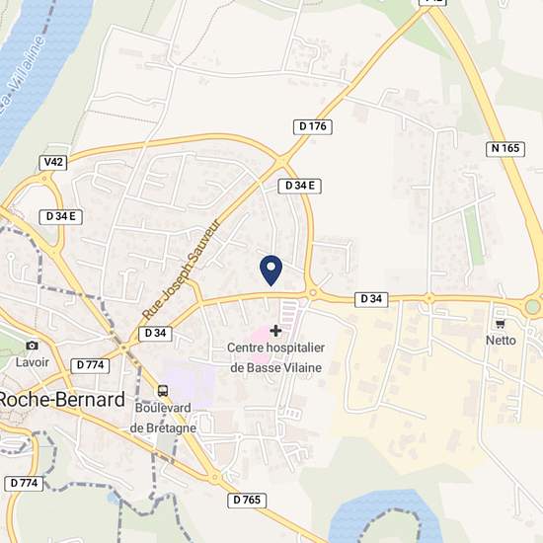543x543 pixels.
Task: Click the D 765 road badge
Action: [247, 501]
